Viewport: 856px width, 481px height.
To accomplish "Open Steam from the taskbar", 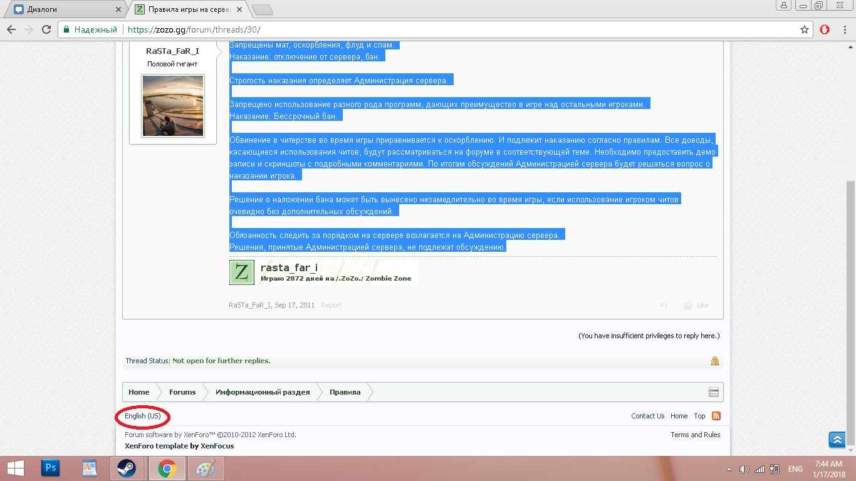I will 127,468.
